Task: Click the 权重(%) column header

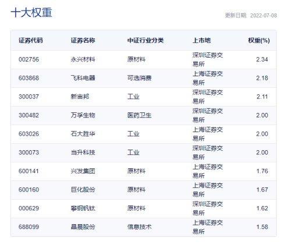Action: (259, 40)
